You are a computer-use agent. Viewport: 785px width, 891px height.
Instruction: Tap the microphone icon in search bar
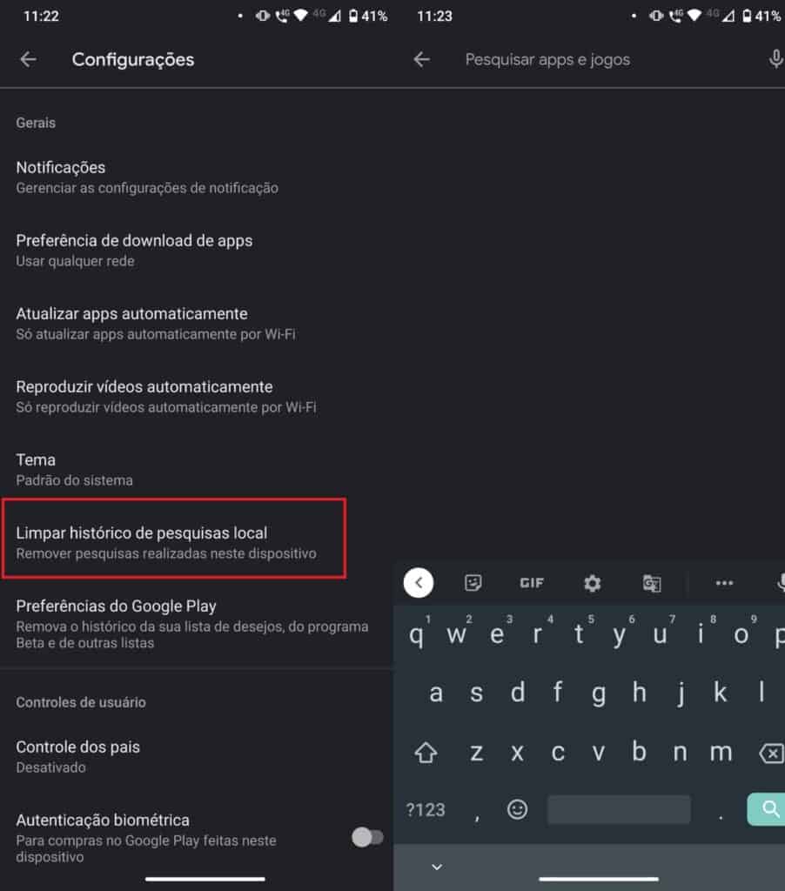pyautogui.click(x=775, y=59)
